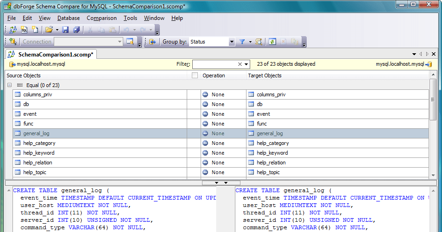442x232 pixels.
Task: Click the source database icon left of mysql.localhost.mysql
Action: click(x=13, y=64)
